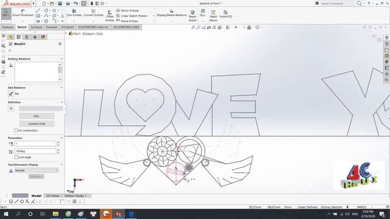Open File Explorer from the taskbar
Image resolution: width=390 pixels, height=219 pixels.
click(55, 214)
